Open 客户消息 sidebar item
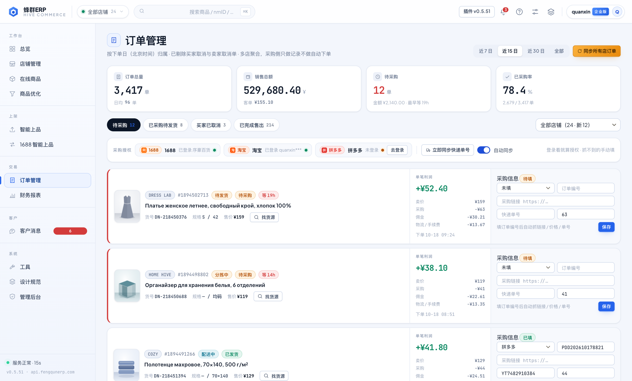632x381 pixels. [x=48, y=231]
